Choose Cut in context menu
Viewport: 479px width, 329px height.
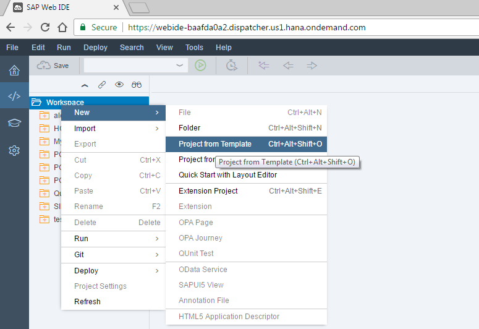point(113,160)
